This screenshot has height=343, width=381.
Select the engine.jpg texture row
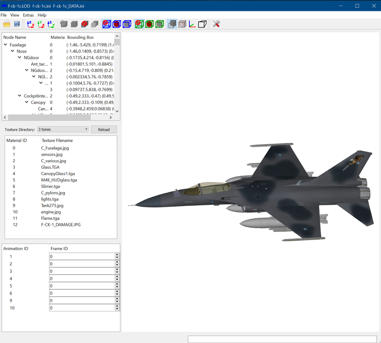click(61, 212)
